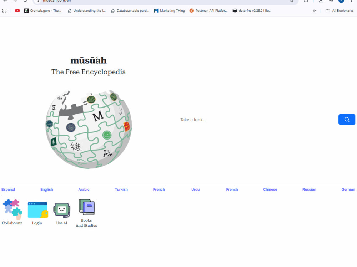Open the browser profile avatar
The width and height of the screenshot is (357, 267).
pyautogui.click(x=341, y=1)
